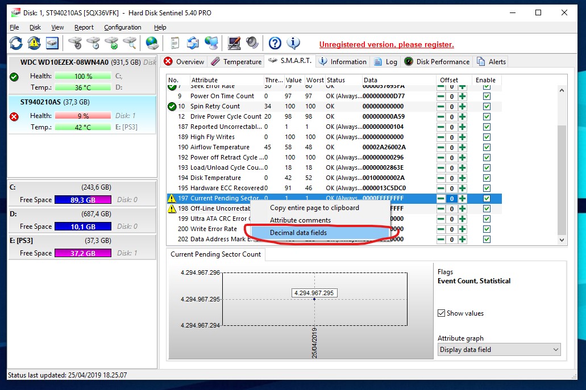The image size is (586, 390).
Task: Increase offset for Hardware ECC Recovered row
Action: coord(462,188)
